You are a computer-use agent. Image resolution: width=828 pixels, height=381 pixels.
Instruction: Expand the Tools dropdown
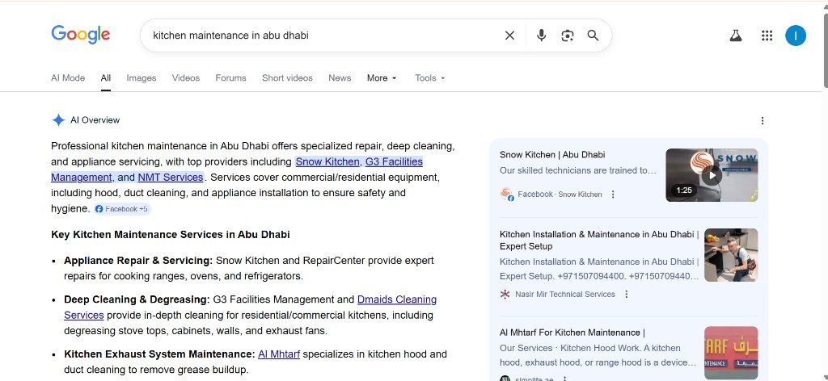[430, 78]
